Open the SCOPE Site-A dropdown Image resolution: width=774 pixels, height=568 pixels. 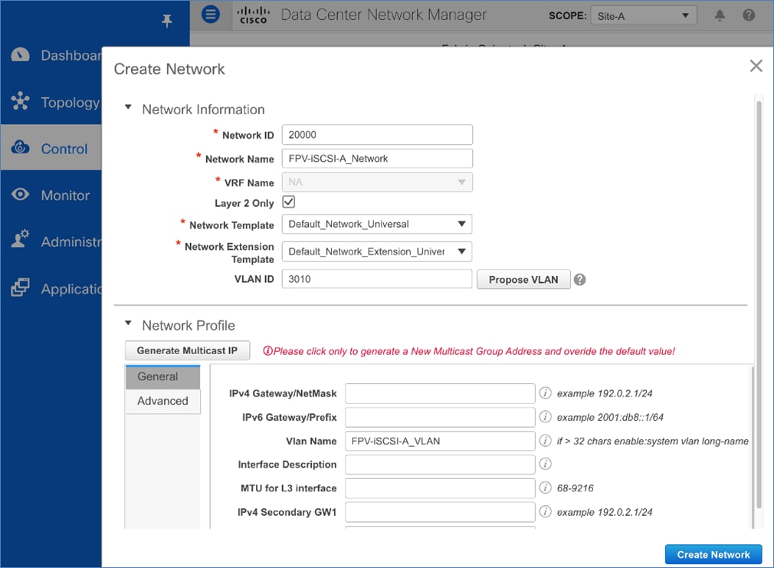tap(644, 15)
